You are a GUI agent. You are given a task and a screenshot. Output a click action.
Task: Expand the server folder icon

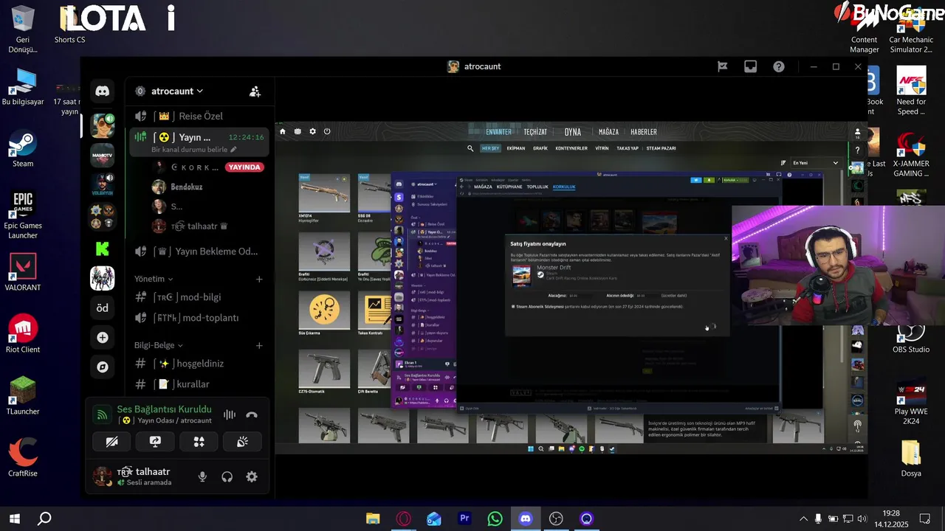[103, 216]
